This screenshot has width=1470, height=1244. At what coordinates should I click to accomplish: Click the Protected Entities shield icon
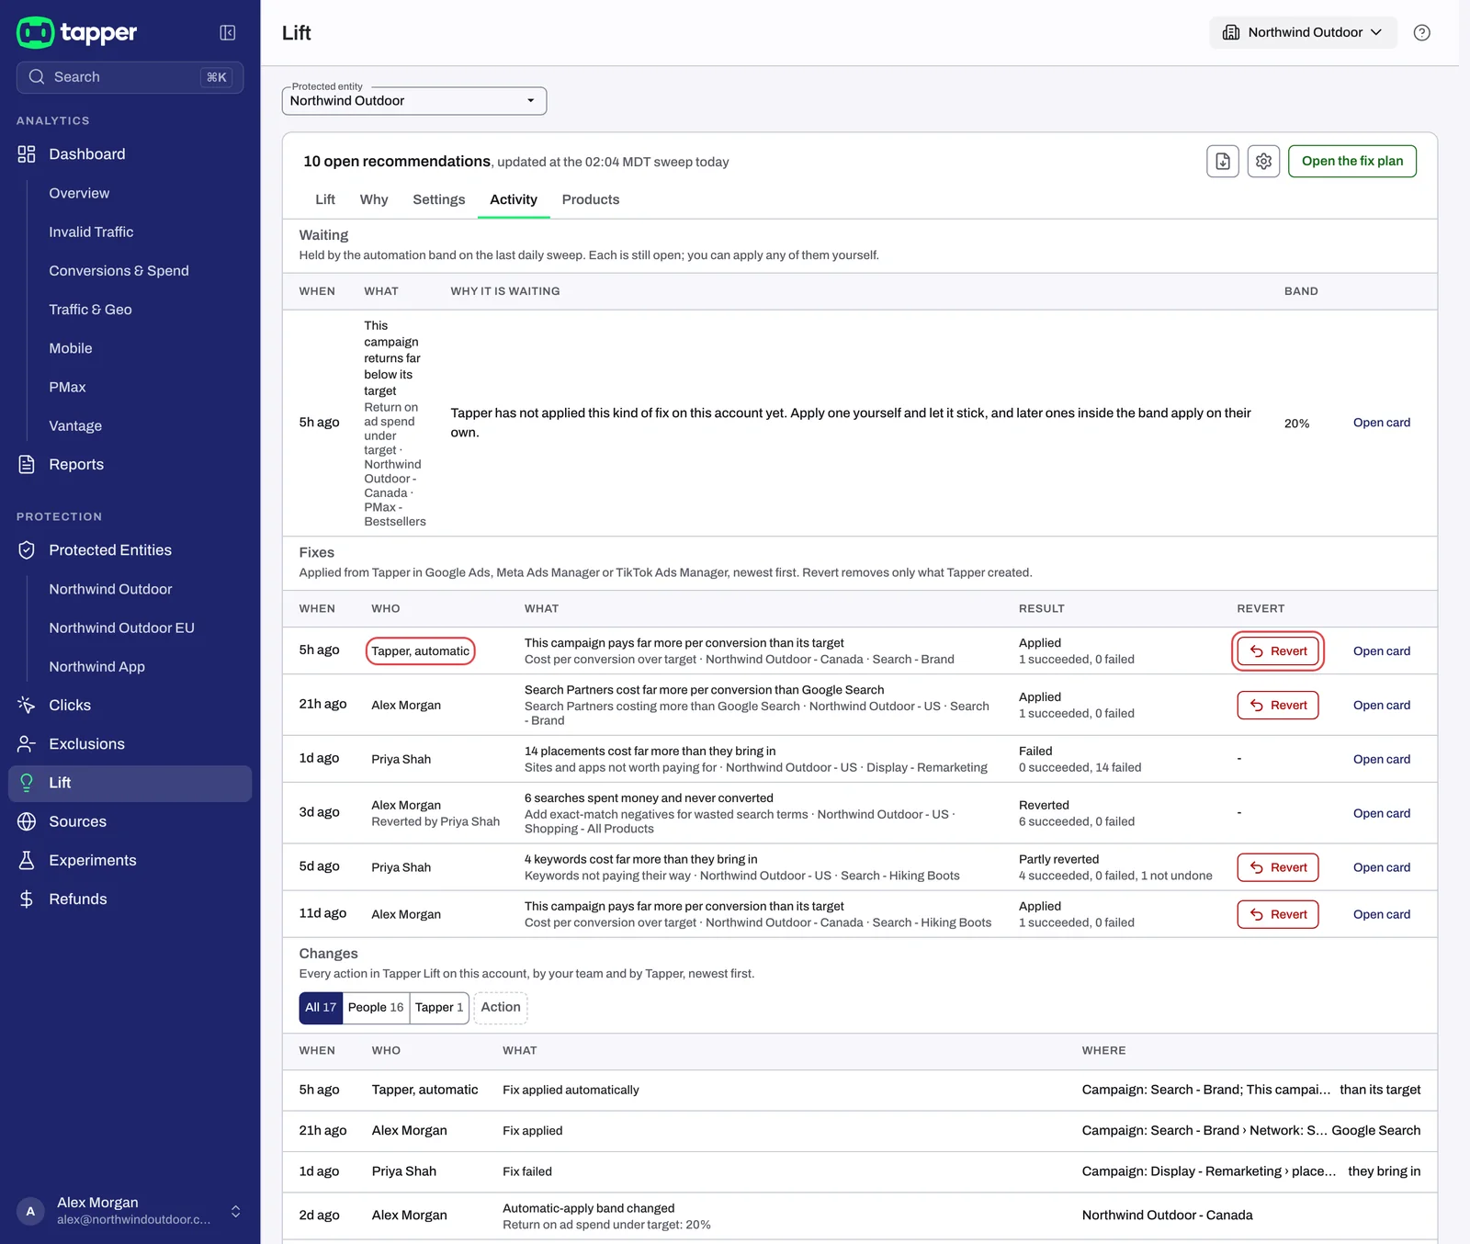point(27,550)
